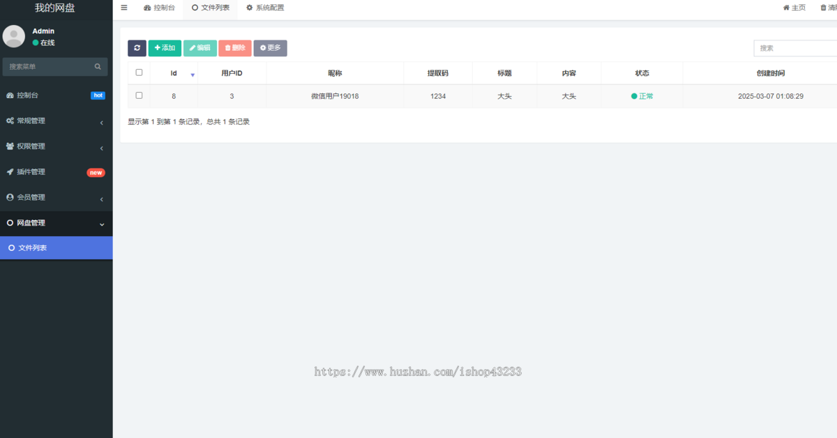Viewport: 837px width, 438px height.
Task: Click the 控制台 dashboard icon in sidebar
Action: [x=10, y=95]
